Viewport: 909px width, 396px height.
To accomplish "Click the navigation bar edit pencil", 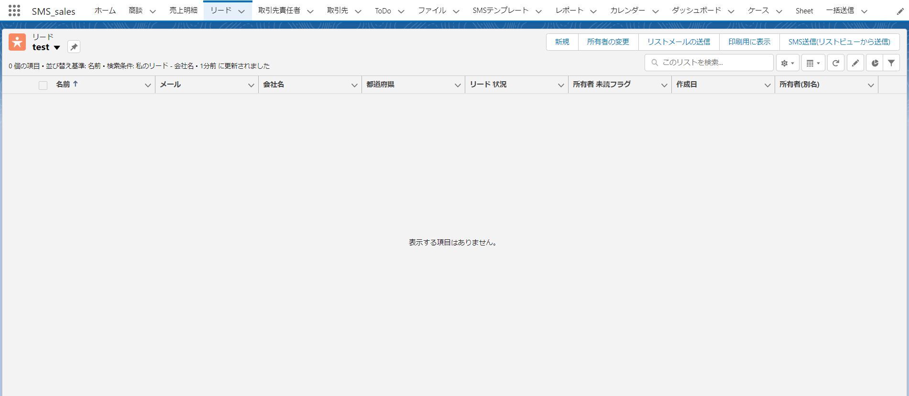I will [900, 11].
